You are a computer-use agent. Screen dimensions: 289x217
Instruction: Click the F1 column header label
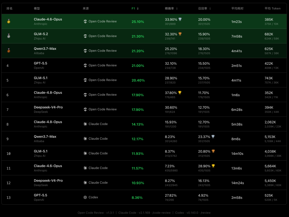click(x=133, y=8)
